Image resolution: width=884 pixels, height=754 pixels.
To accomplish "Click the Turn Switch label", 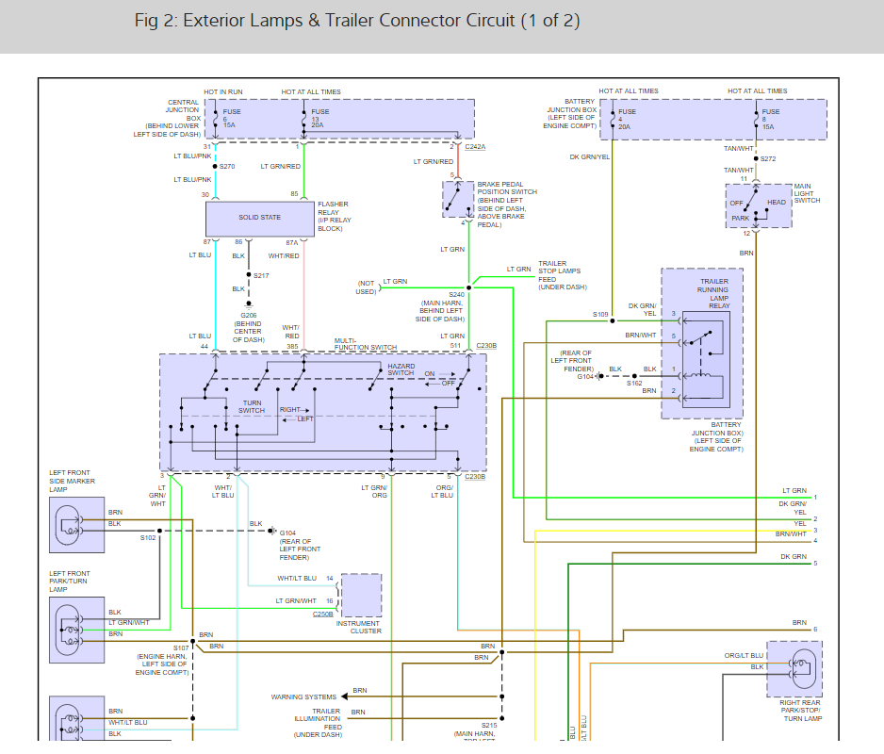I will 252,406.
